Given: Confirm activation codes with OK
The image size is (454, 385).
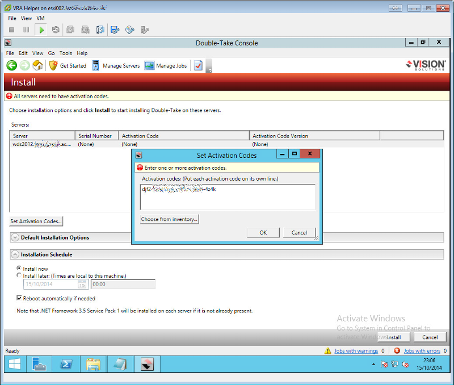Looking at the screenshot, I should [263, 232].
